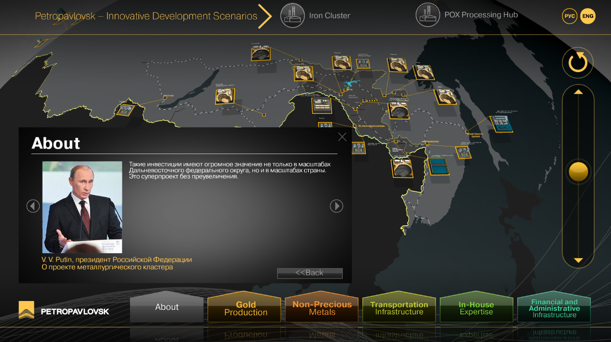611x342 pixels.
Task: Click the 'AMUR REGION' map label
Action: (352, 97)
